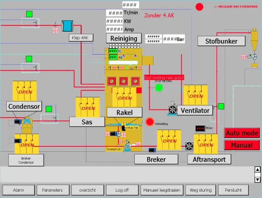Open the Stofbunker panel
The height and width of the screenshot is (198, 262).
[221, 41]
